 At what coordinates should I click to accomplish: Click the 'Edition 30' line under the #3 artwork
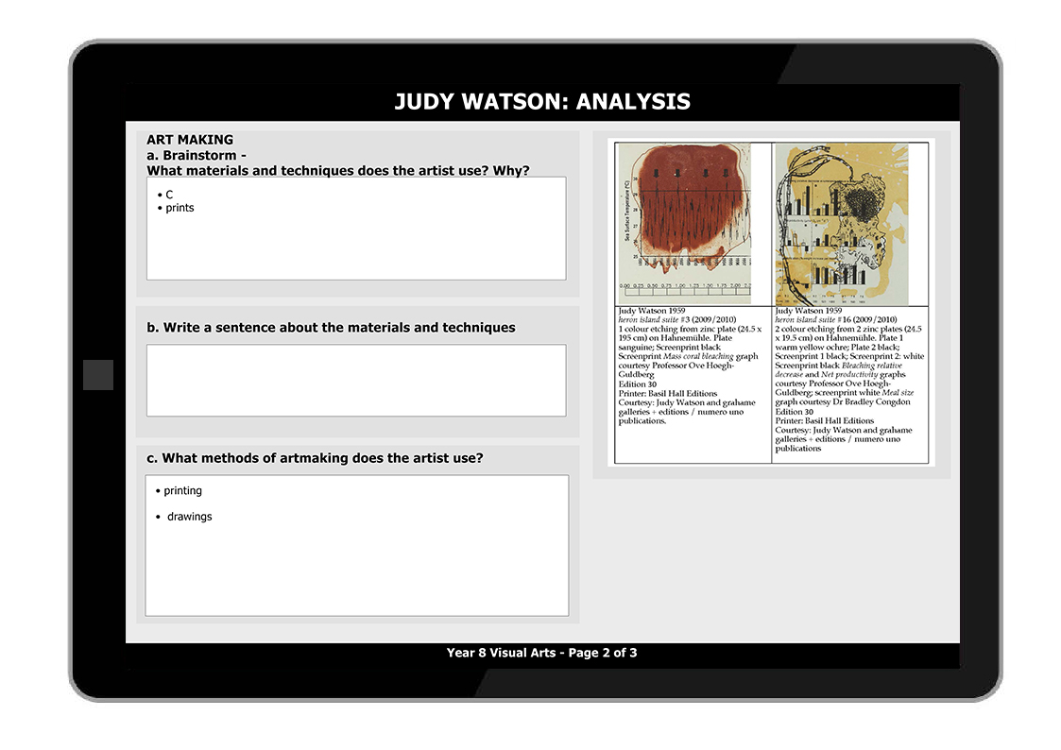638,384
